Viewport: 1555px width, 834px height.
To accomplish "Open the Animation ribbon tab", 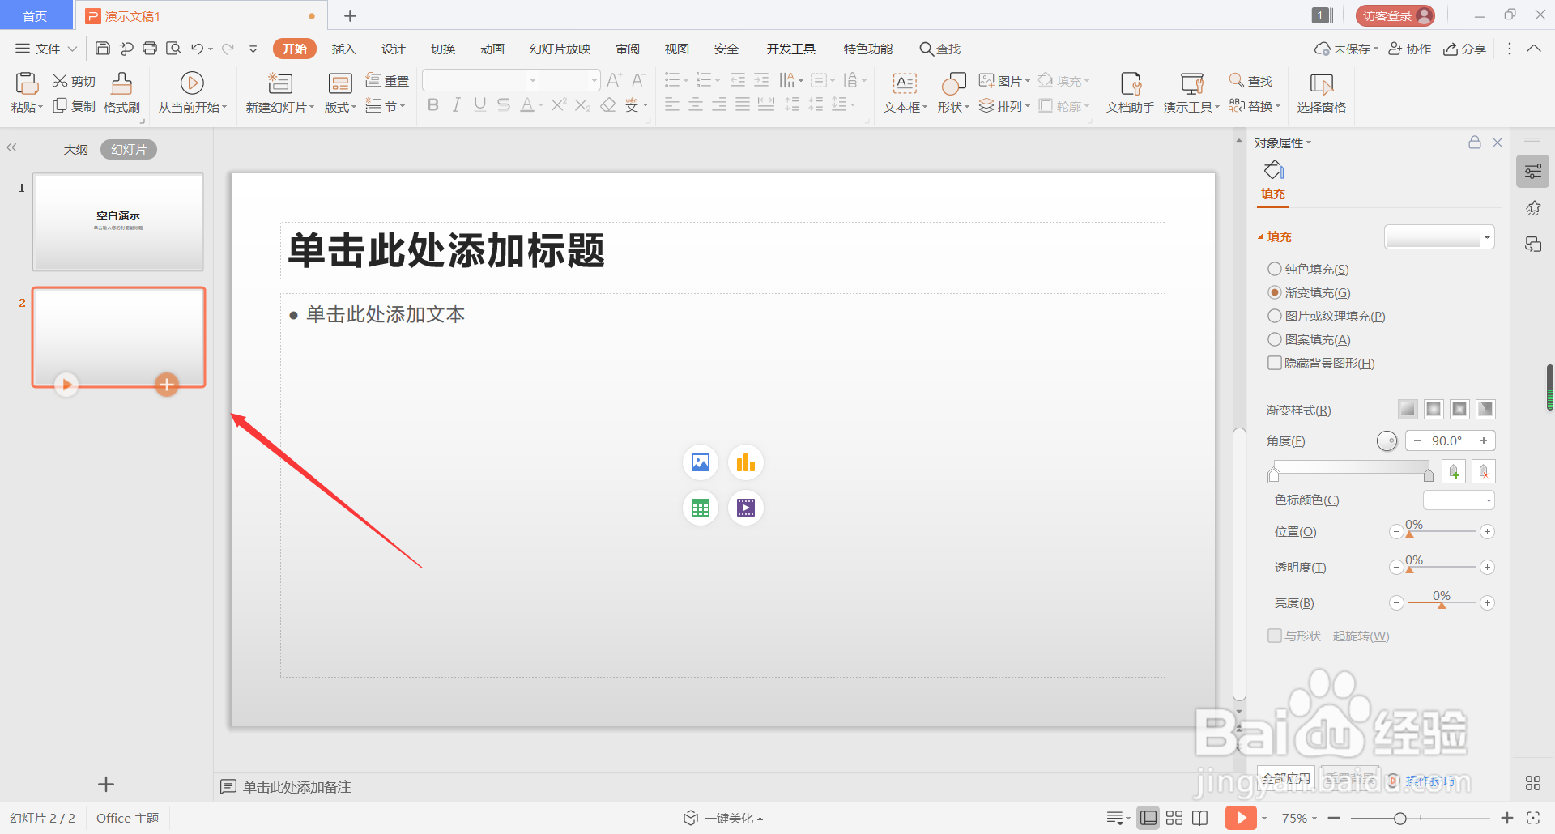I will (x=492, y=49).
